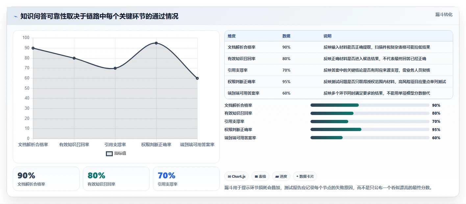Select the 进度 tag chip
Viewport: 466px width, 204px height.
[x=281, y=176]
